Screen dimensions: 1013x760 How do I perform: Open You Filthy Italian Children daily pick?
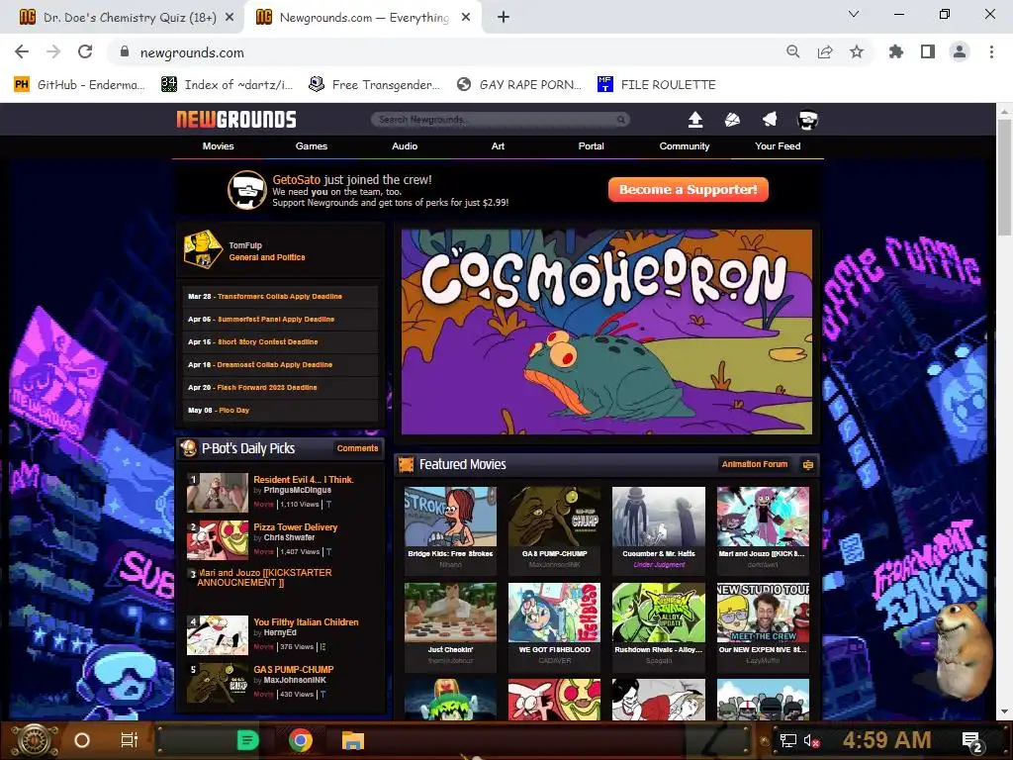pos(306,621)
